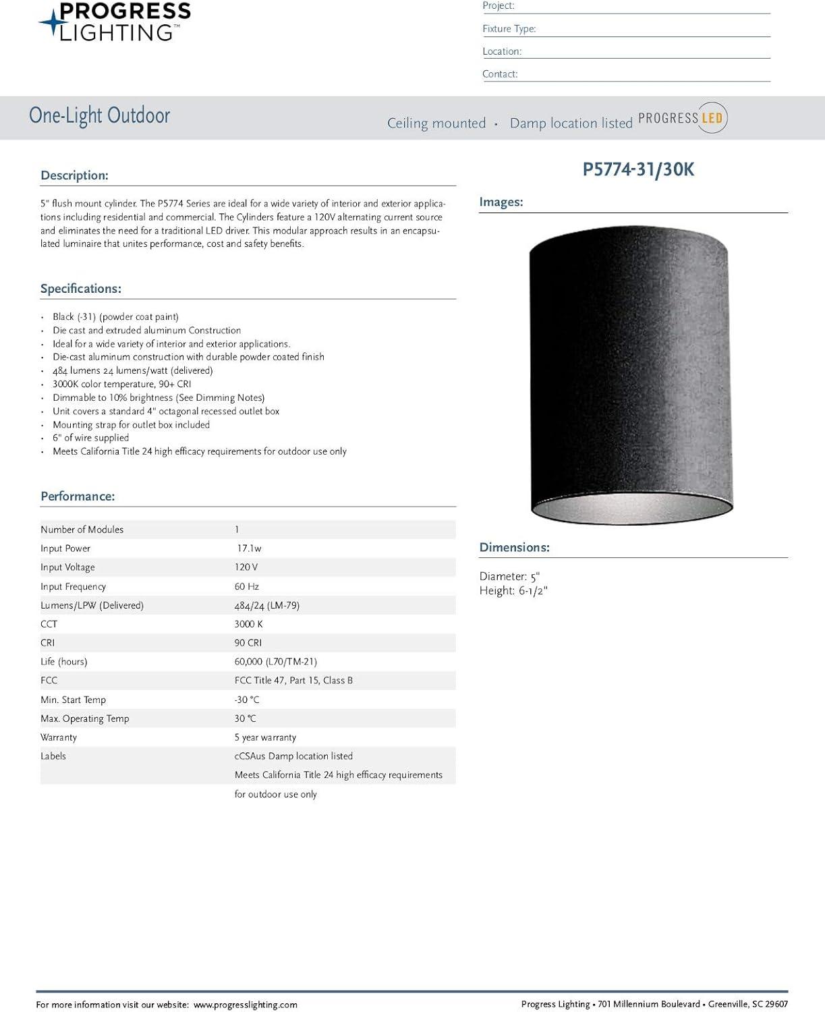
Task: Click the 120 V input voltage value
Action: point(246,567)
